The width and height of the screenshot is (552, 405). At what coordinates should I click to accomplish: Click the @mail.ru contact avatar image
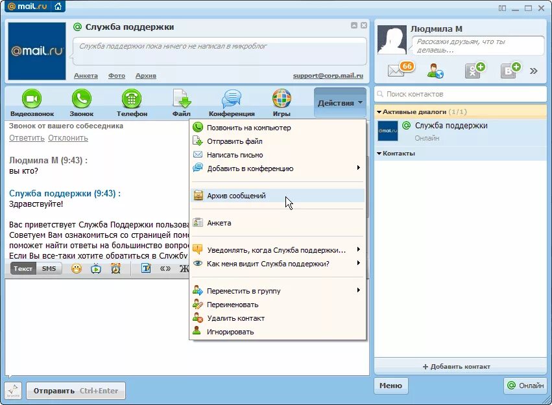point(37,51)
